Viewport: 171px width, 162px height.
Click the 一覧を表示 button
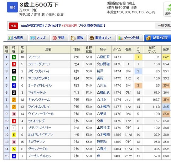[x=163, y=26]
